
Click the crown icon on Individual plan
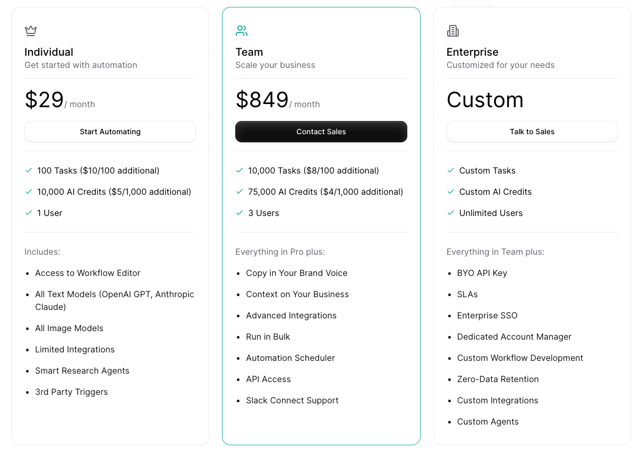31,31
